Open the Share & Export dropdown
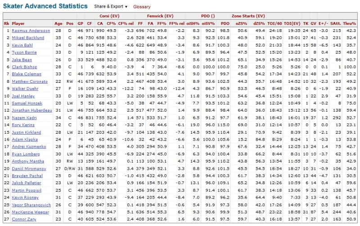This screenshot has width=360, height=226. click(111, 7)
